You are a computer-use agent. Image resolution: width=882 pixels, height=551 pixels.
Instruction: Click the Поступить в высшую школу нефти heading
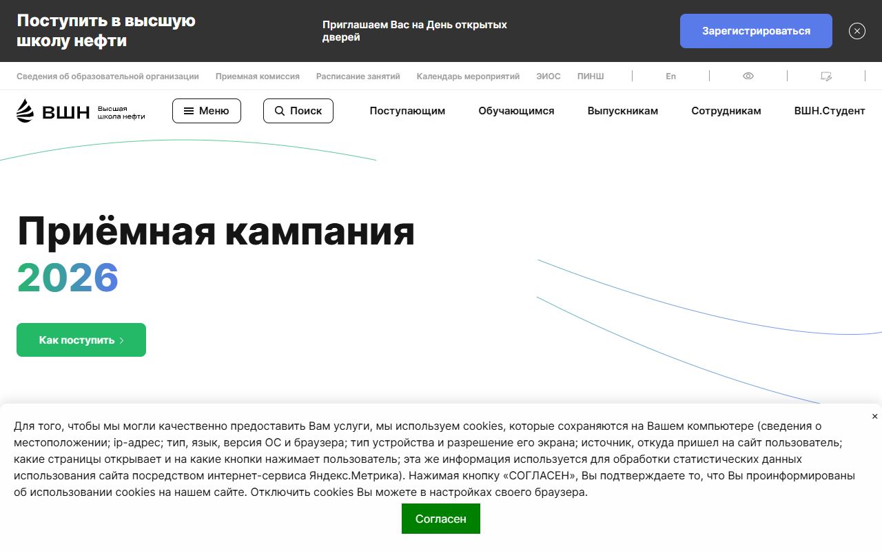[106, 31]
